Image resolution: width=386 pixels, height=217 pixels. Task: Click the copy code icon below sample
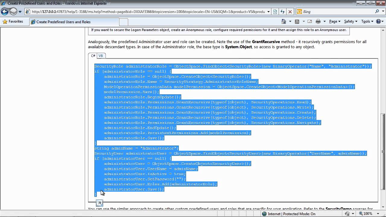pos(99,203)
